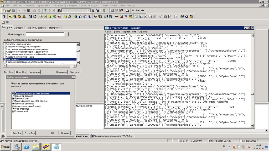Click the colorful globe icon in the second toolbar
Screen dimensions: 269x151
pos(182,16)
